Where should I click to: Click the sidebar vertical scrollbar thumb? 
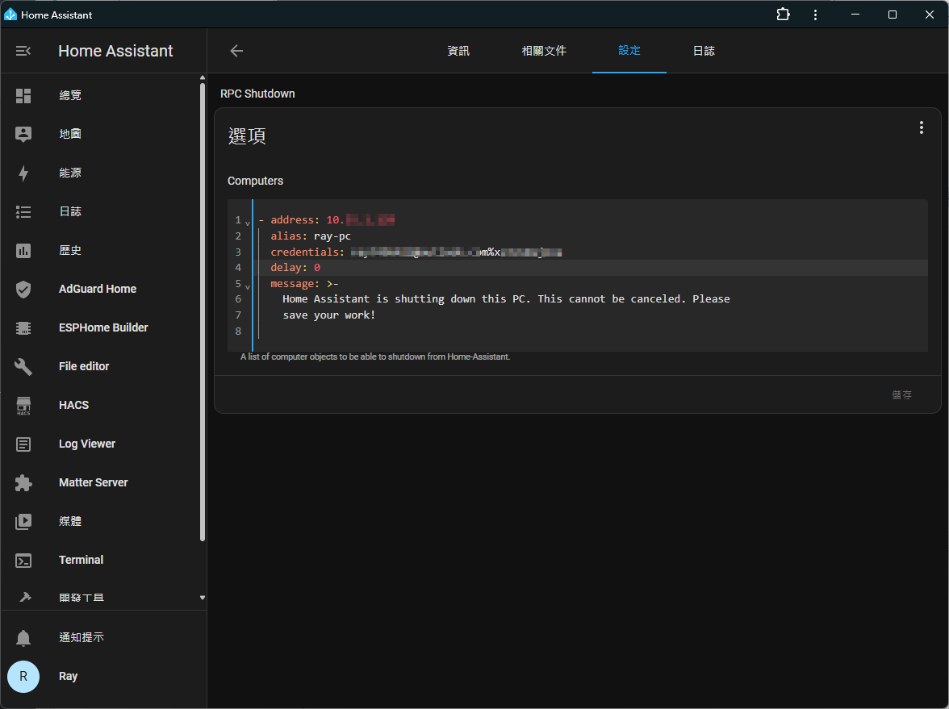202,311
